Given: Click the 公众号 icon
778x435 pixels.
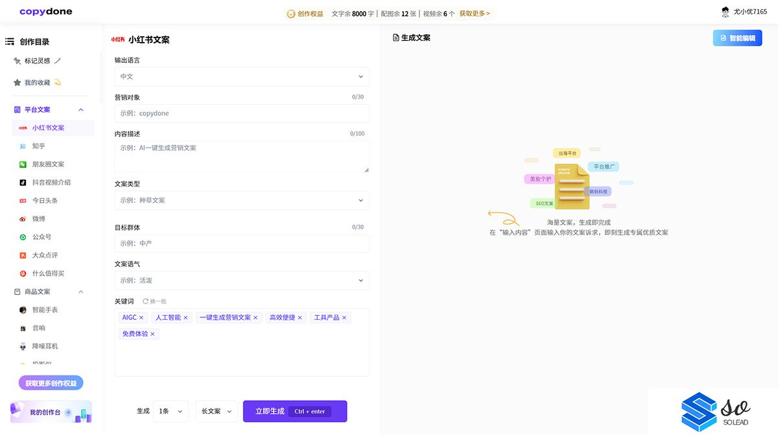Looking at the screenshot, I should click(23, 237).
